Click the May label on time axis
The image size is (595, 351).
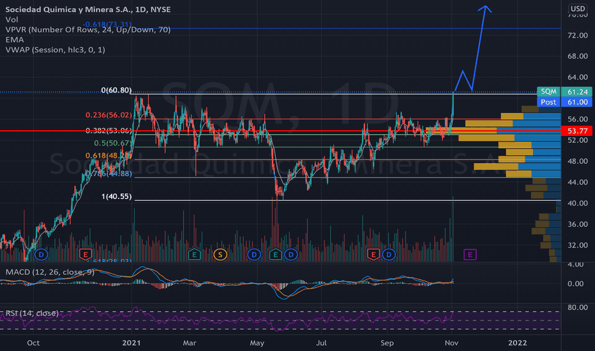[x=257, y=343]
